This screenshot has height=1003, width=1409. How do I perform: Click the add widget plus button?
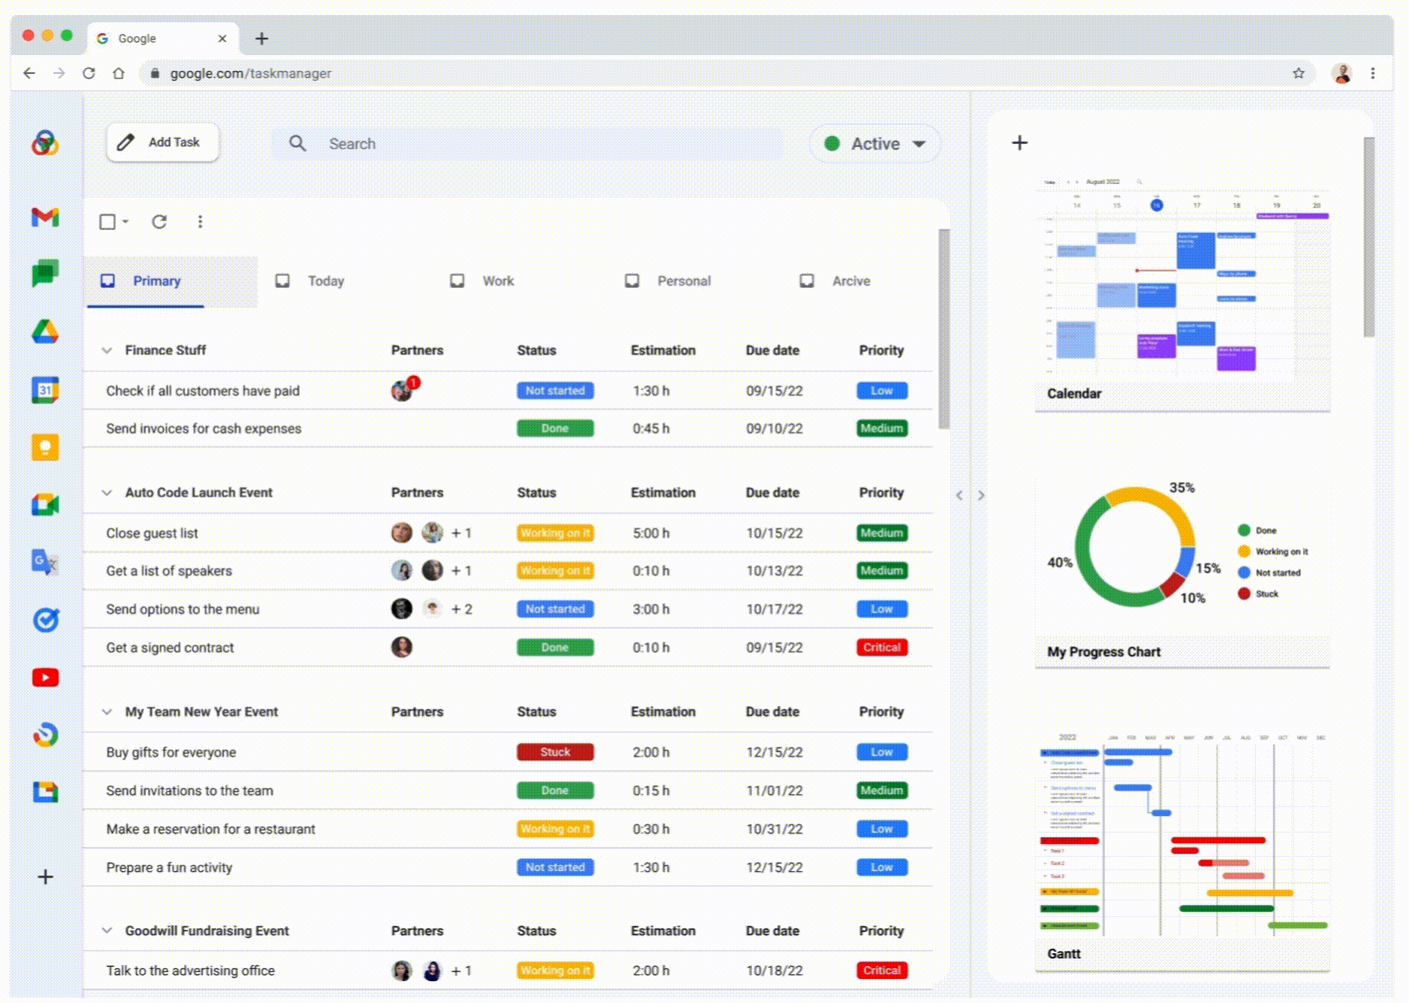pos(1020,142)
